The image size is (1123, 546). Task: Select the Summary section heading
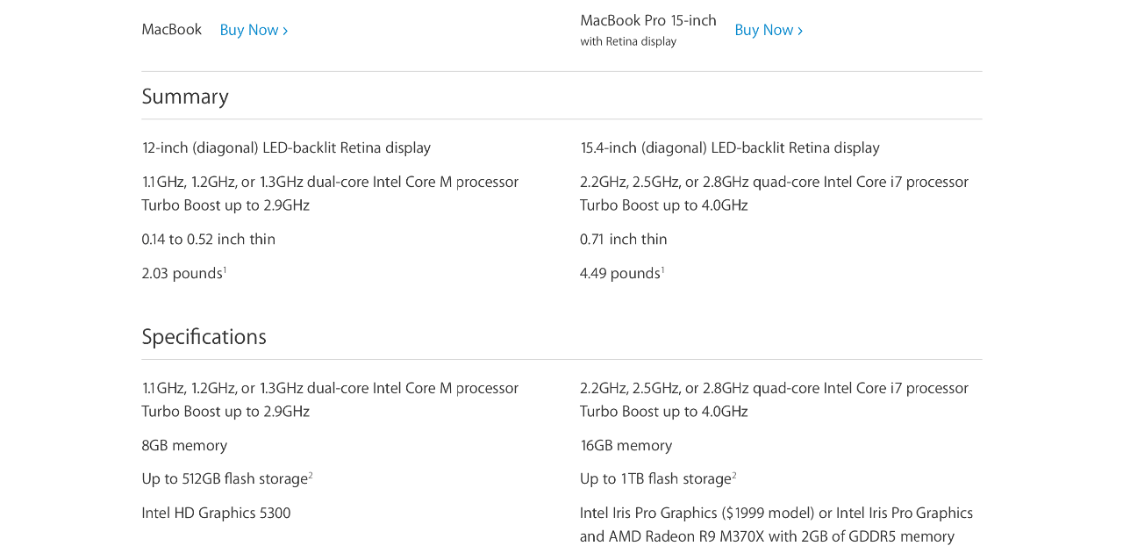point(185,97)
